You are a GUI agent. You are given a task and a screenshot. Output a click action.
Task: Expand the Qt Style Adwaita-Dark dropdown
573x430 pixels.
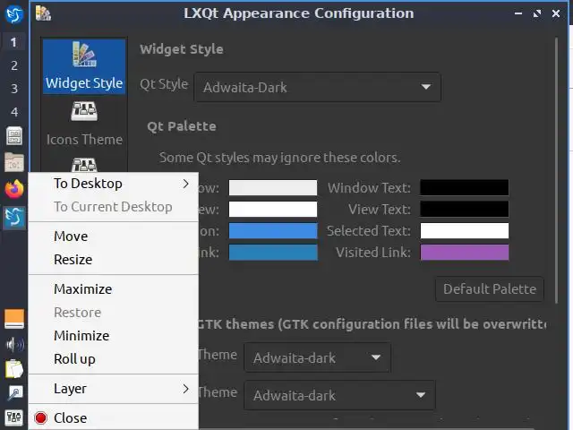317,87
